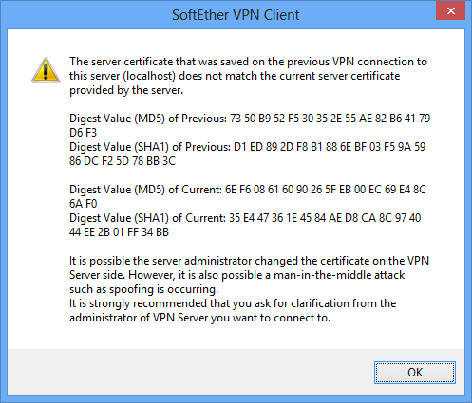The image size is (472, 403).
Task: Click 'administrator of VPN Server' closing line
Action: pyautogui.click(x=199, y=318)
